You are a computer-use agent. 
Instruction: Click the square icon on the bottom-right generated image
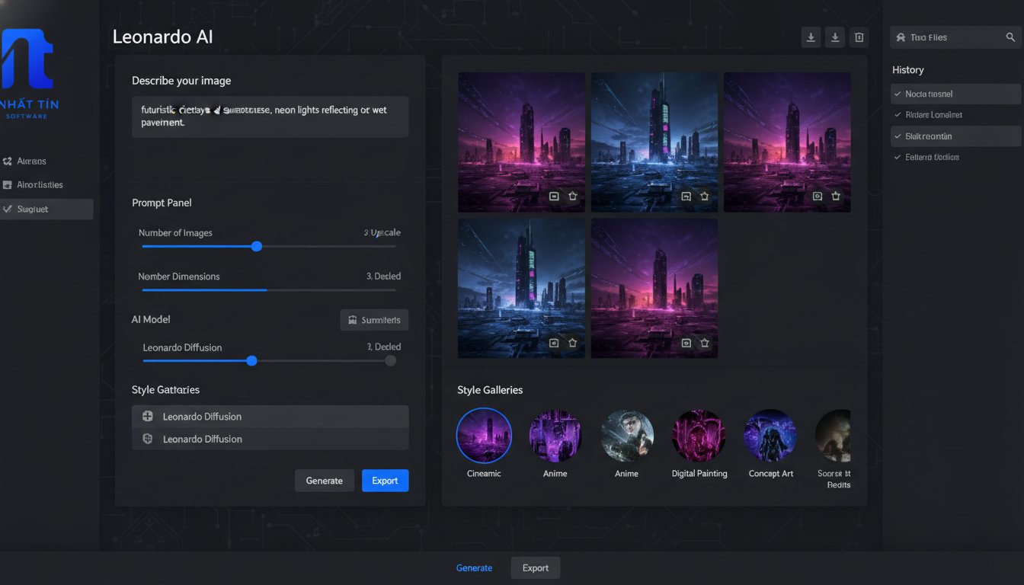pos(686,344)
